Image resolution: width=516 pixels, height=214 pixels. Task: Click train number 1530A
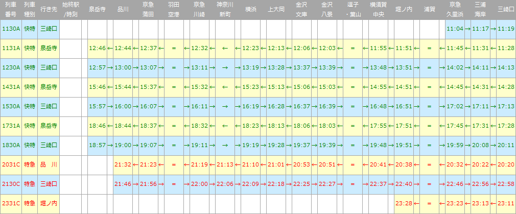(11, 106)
